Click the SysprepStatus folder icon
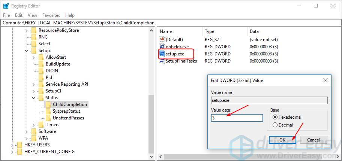The image size is (342, 161). tap(48, 111)
